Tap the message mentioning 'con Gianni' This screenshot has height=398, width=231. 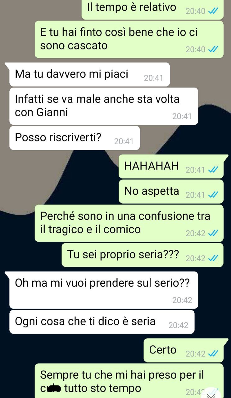point(104,106)
